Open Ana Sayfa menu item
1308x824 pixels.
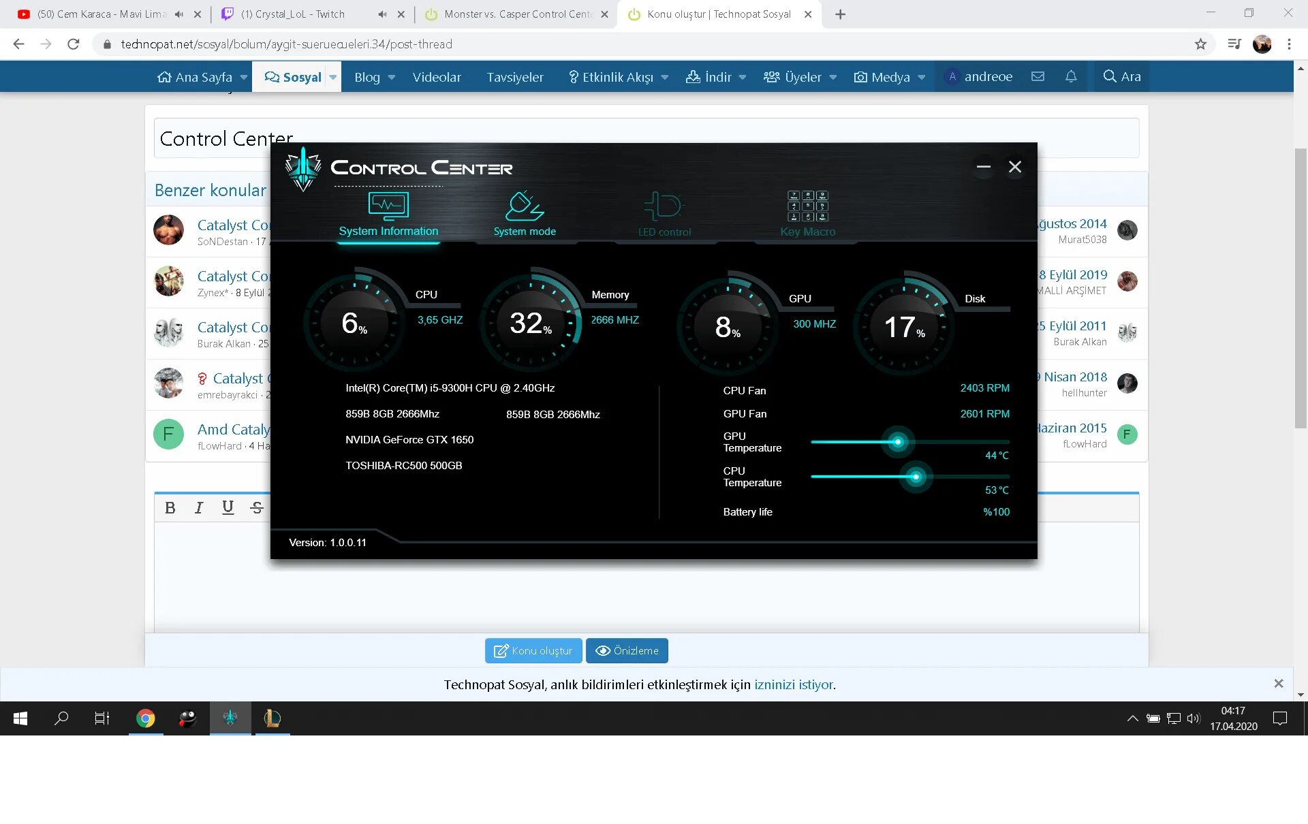[194, 77]
